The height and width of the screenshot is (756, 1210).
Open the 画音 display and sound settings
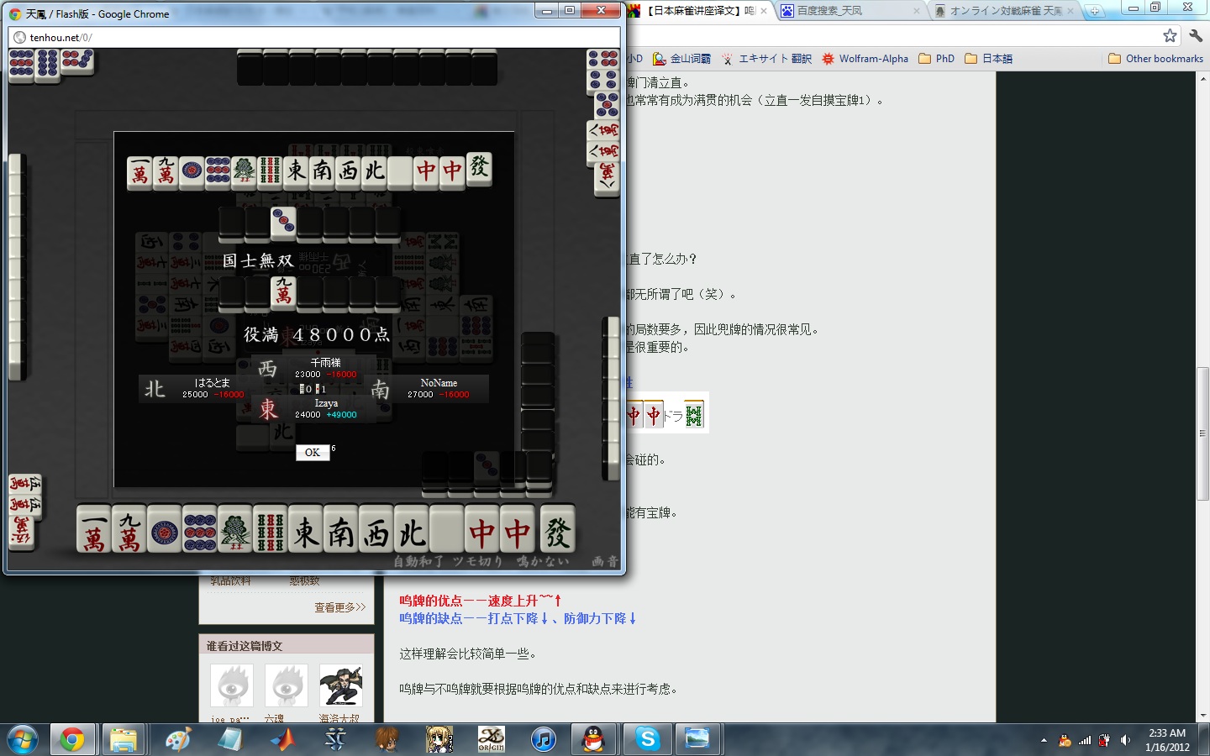tap(604, 561)
